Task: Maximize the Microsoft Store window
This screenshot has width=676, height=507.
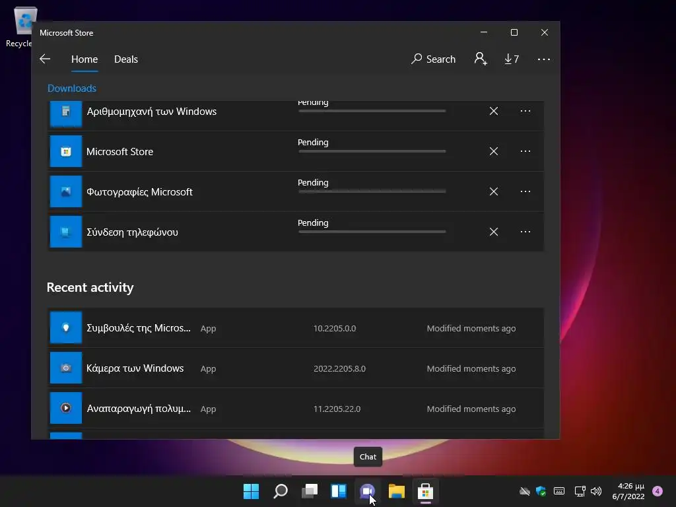Action: coord(514,33)
